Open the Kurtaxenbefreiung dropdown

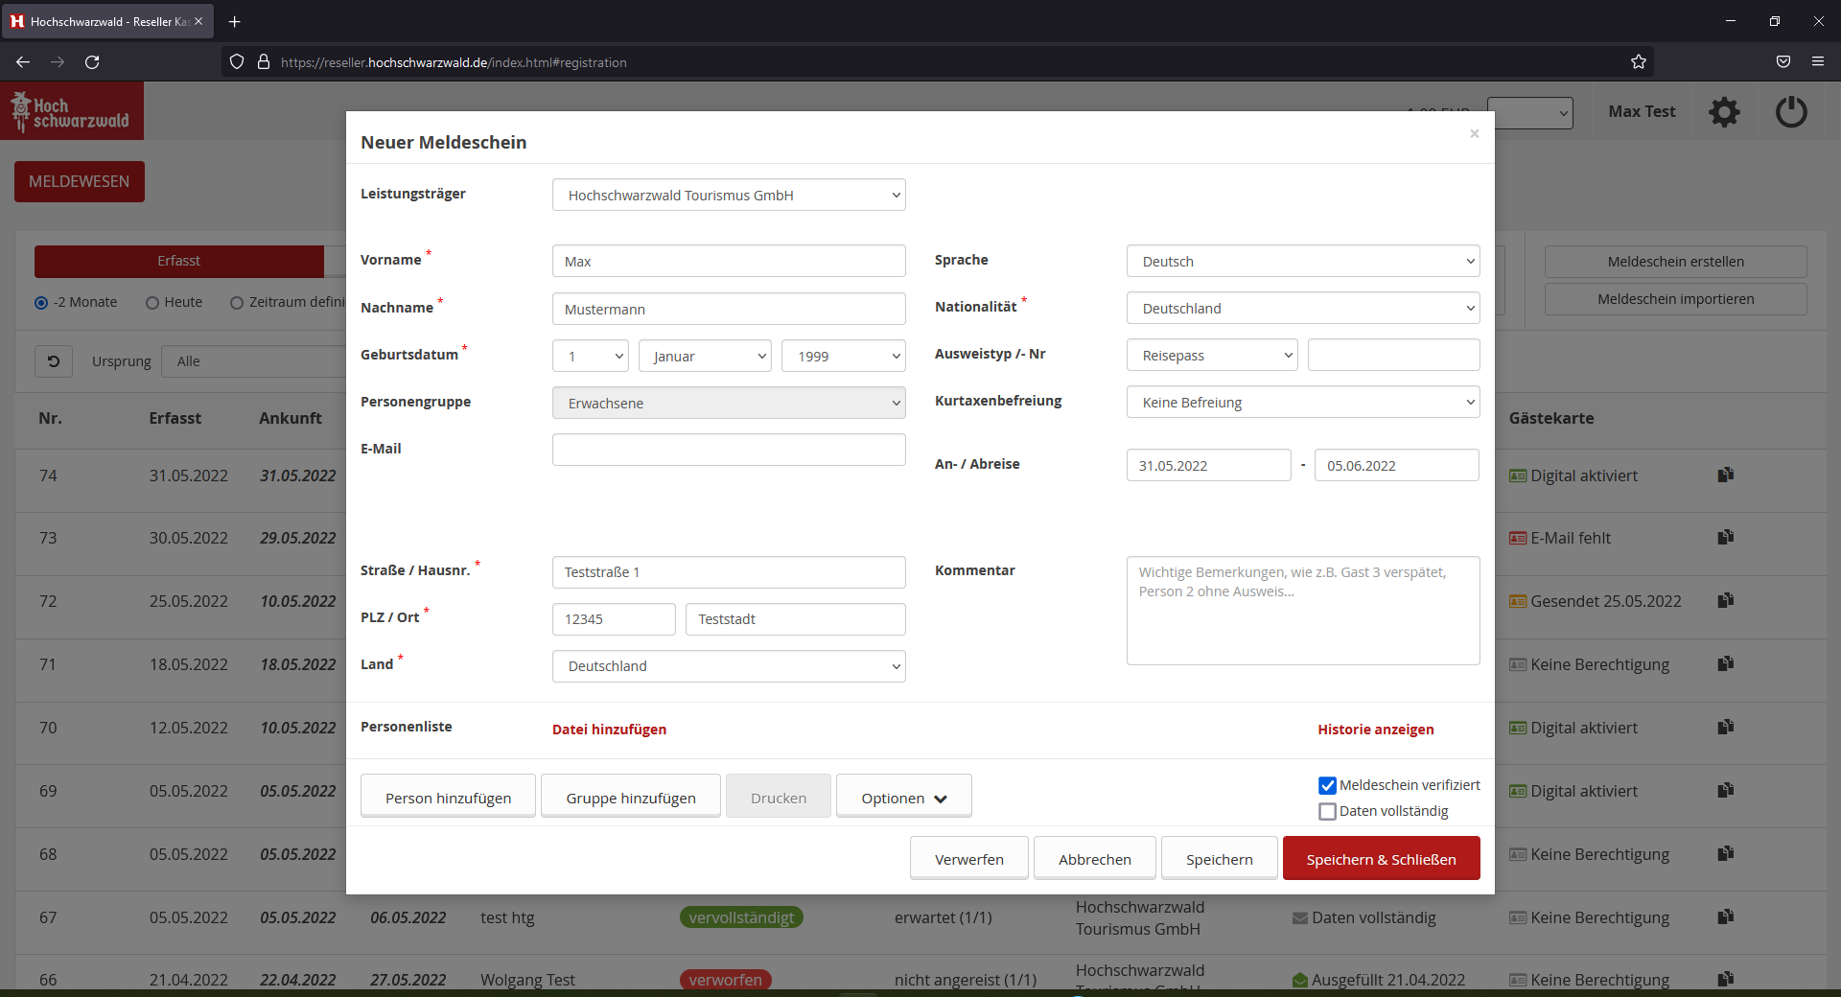(1302, 403)
